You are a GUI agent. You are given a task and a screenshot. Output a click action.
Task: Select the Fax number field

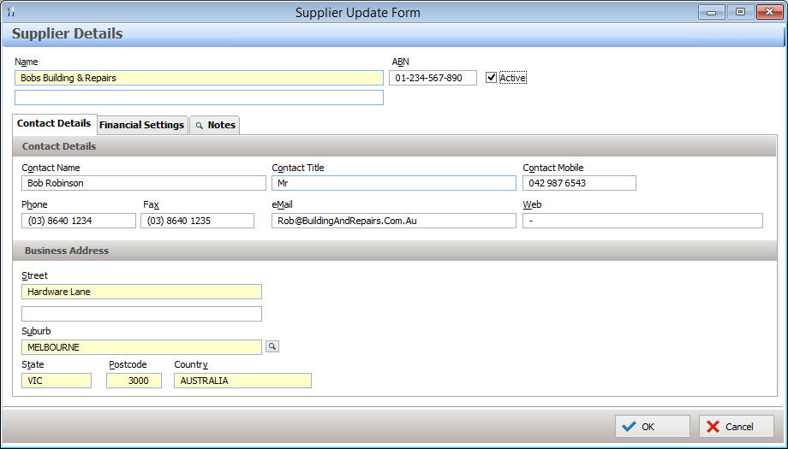pyautogui.click(x=198, y=221)
